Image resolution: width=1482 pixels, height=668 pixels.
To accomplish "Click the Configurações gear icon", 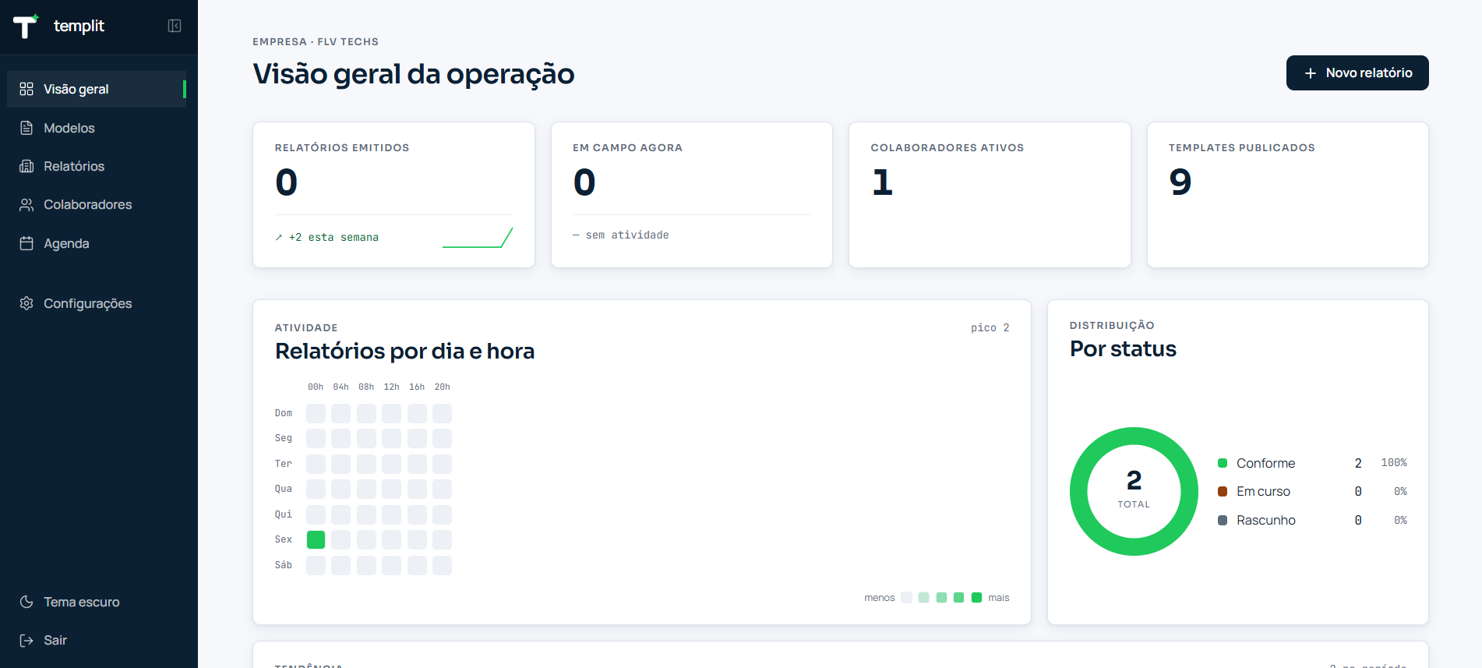I will (x=26, y=303).
